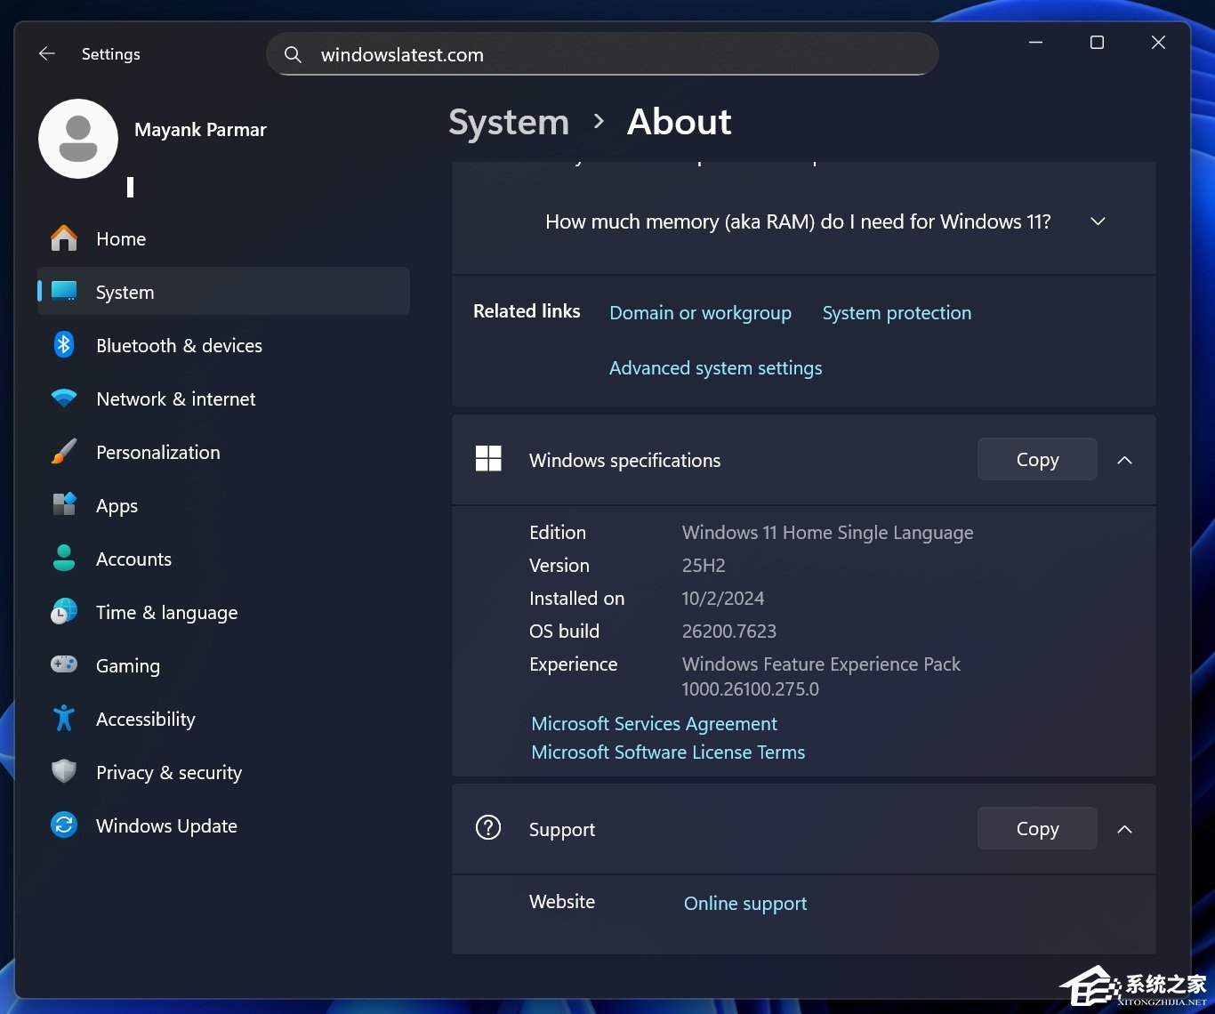Open Domain or workgroup link
The width and height of the screenshot is (1215, 1014).
click(x=700, y=313)
